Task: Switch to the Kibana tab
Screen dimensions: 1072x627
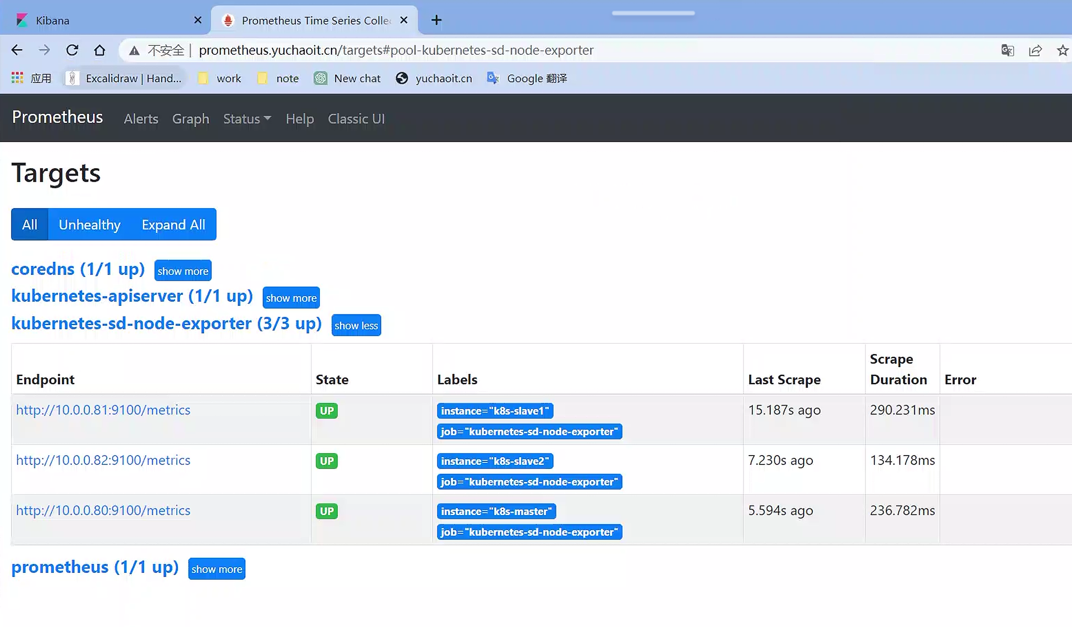Action: [x=52, y=20]
